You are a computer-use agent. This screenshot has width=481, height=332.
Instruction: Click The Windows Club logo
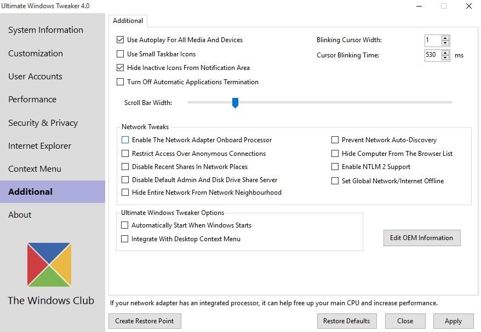click(49, 265)
